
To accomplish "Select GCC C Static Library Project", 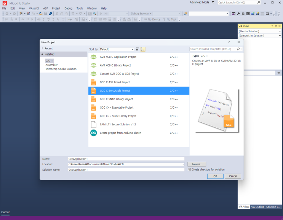I will point(139,99).
